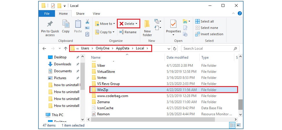
Task: Sort by the Name column header
Action: pyautogui.click(x=96, y=57)
